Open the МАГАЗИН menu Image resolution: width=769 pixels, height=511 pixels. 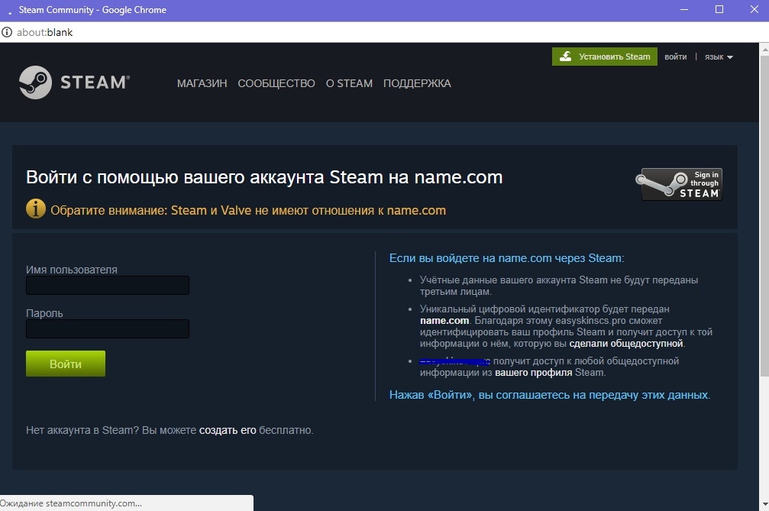pyautogui.click(x=201, y=83)
